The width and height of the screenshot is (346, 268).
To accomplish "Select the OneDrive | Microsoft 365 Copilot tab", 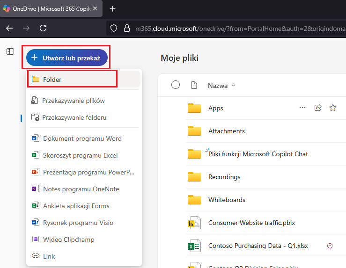I will coord(51,9).
